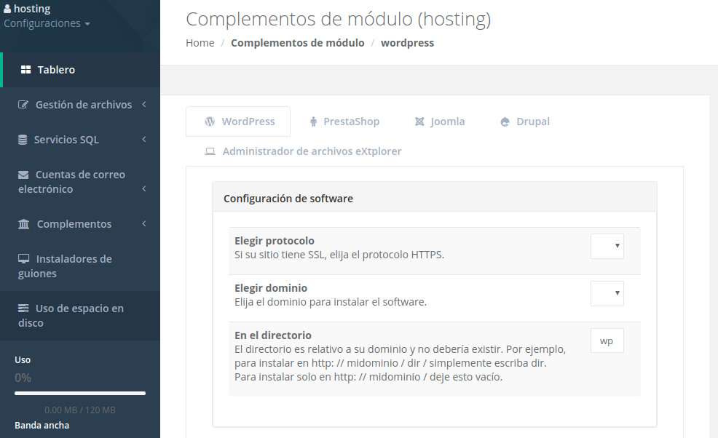Screen dimensions: 718x438
Task: Expand the Cuentas de correo electrónico chevron
Action: pyautogui.click(x=144, y=188)
